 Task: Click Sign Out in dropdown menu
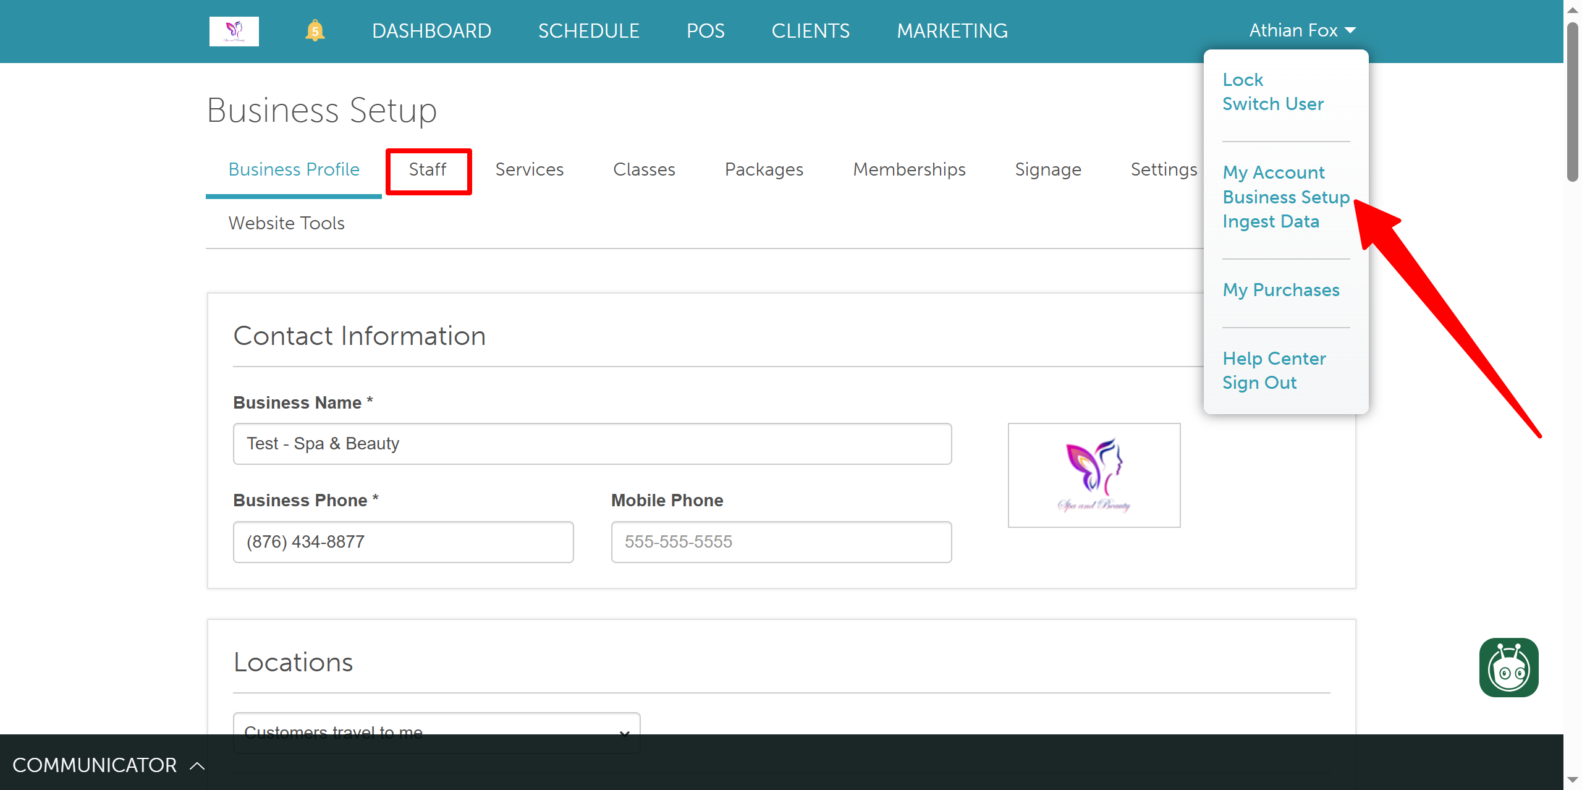pos(1259,383)
